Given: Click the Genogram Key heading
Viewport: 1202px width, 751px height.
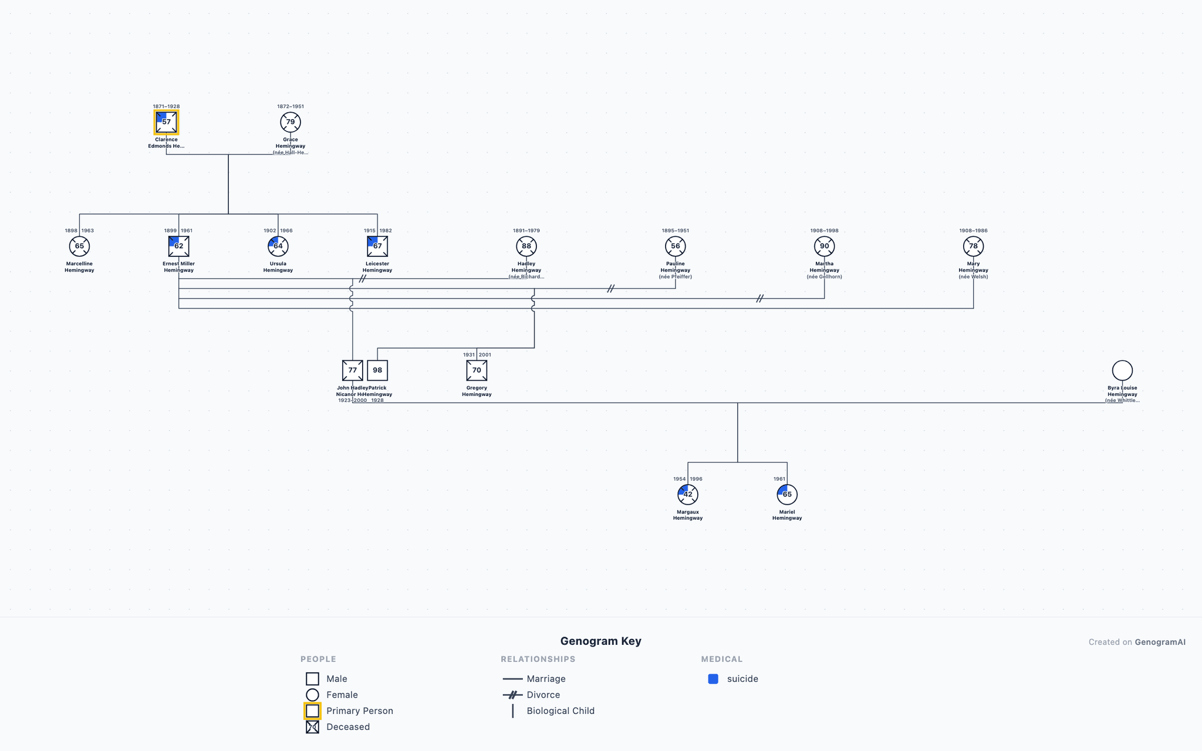Looking at the screenshot, I should click(x=600, y=641).
